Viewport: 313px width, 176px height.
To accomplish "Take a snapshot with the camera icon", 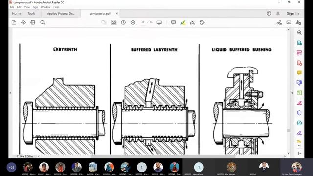I will [x=114, y=22].
